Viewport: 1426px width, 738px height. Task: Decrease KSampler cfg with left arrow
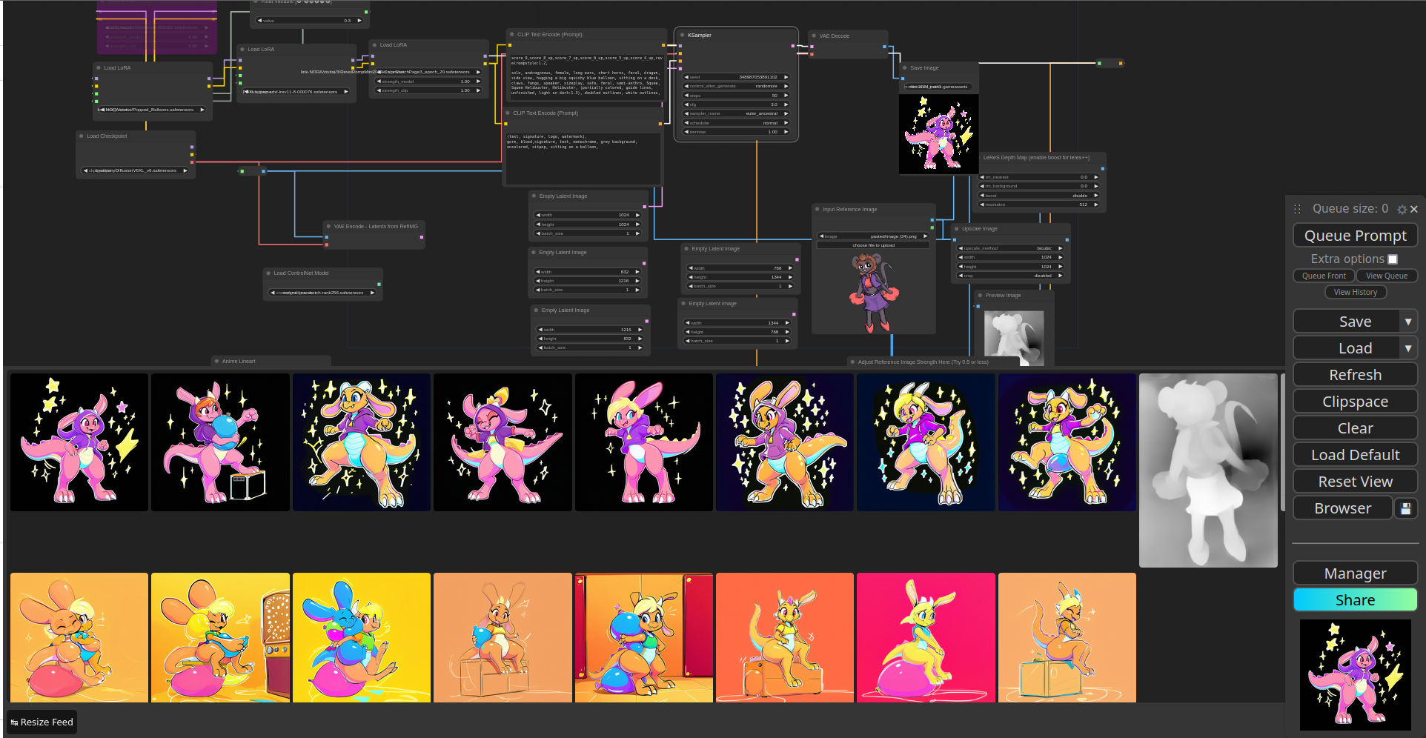point(686,104)
